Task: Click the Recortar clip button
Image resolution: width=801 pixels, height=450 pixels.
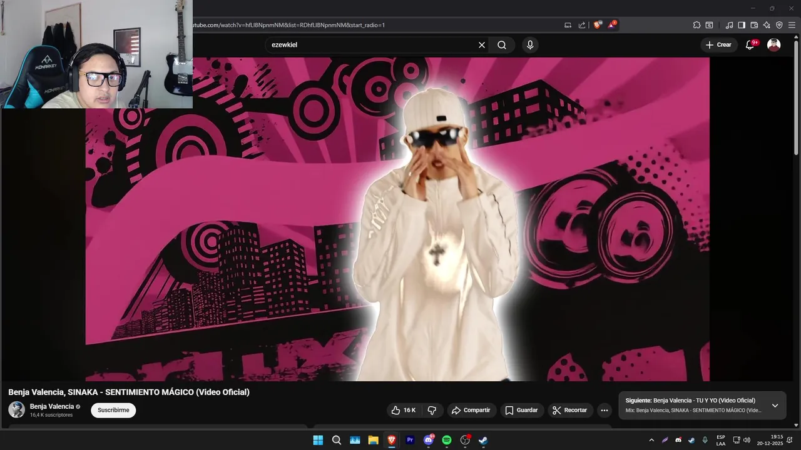Action: 570,410
